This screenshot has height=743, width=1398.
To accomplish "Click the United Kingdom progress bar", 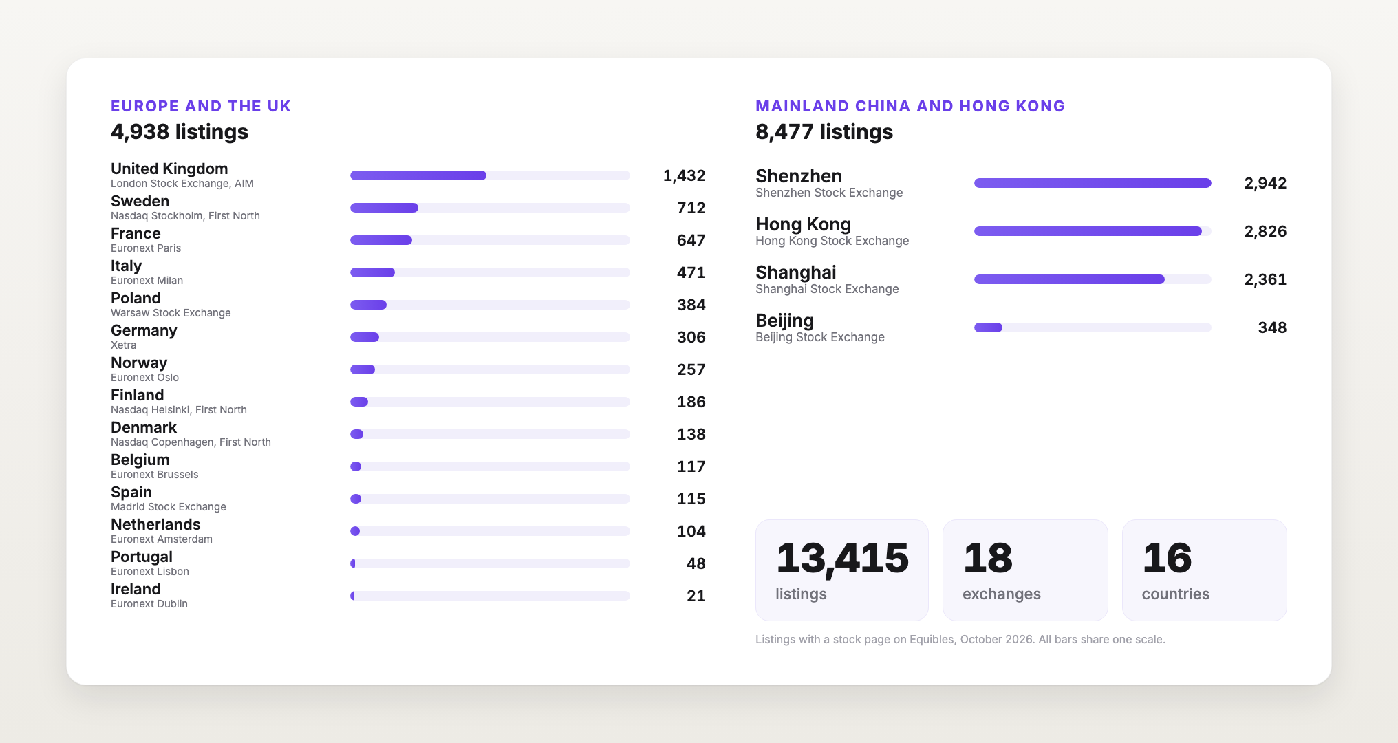I will pyautogui.click(x=490, y=175).
